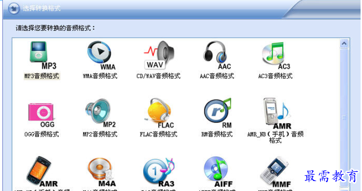362x191 pixels.
Task: Select the M4A orange speaker icon
Action: [x=101, y=172]
